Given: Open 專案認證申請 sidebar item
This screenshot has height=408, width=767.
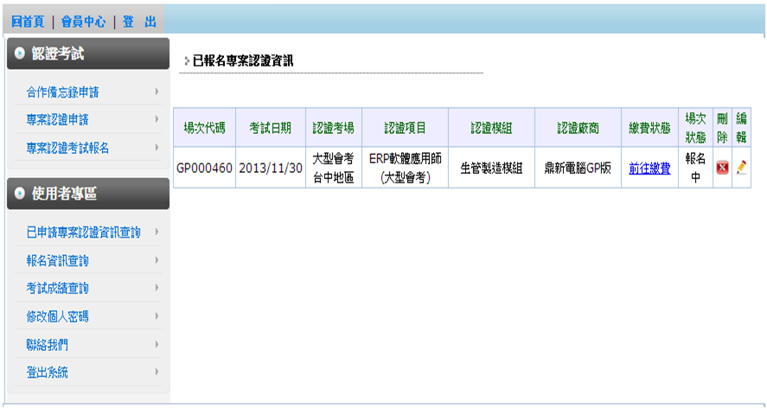Looking at the screenshot, I should click(58, 120).
